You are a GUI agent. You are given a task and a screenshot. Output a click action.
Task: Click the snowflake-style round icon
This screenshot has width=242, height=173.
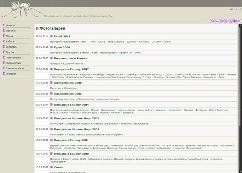click(x=223, y=21)
